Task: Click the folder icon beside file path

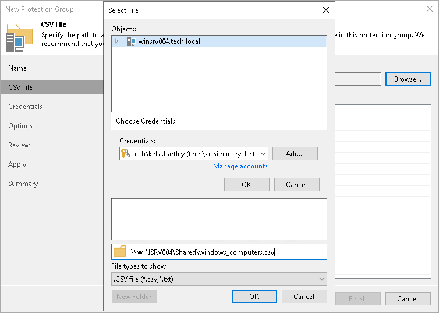Action: pyautogui.click(x=119, y=252)
